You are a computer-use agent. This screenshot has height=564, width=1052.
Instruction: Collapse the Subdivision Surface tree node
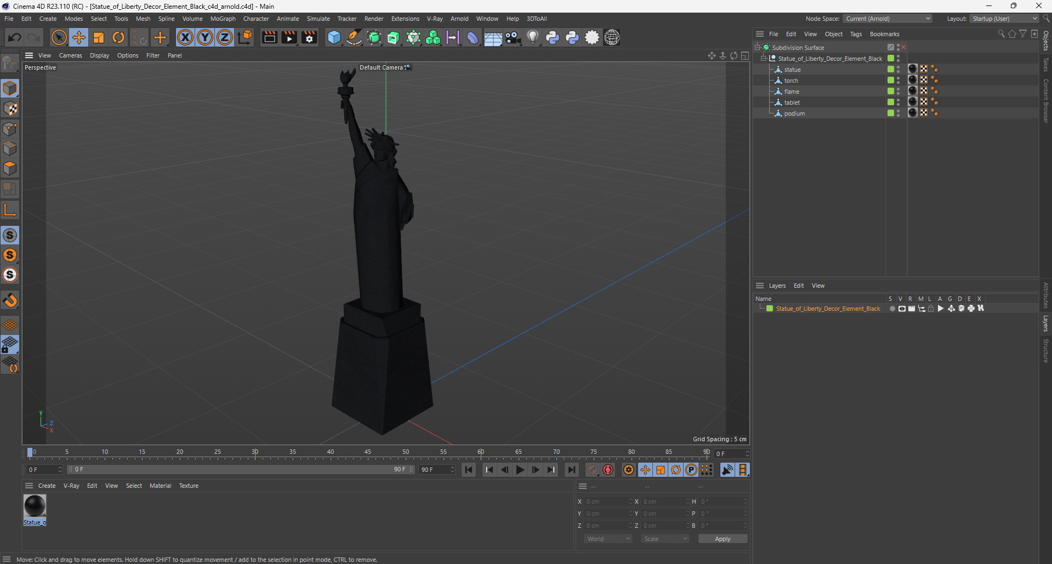(758, 48)
